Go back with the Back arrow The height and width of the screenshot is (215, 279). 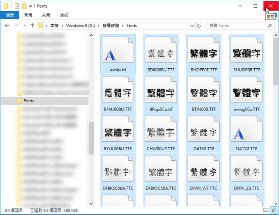tap(7, 25)
